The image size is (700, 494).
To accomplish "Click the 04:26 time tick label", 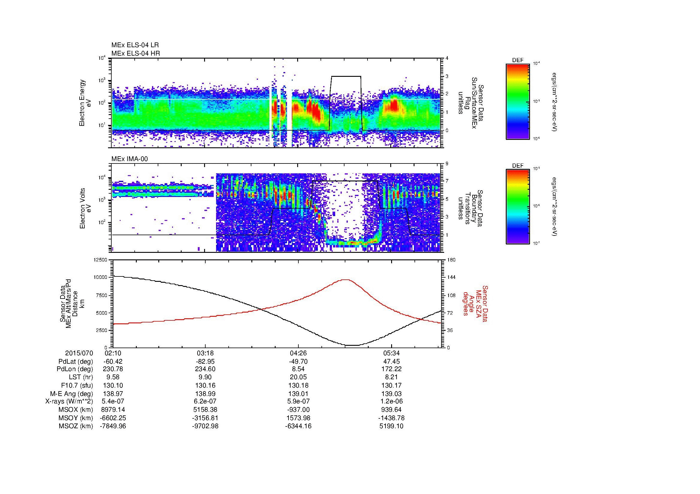I will click(x=298, y=353).
